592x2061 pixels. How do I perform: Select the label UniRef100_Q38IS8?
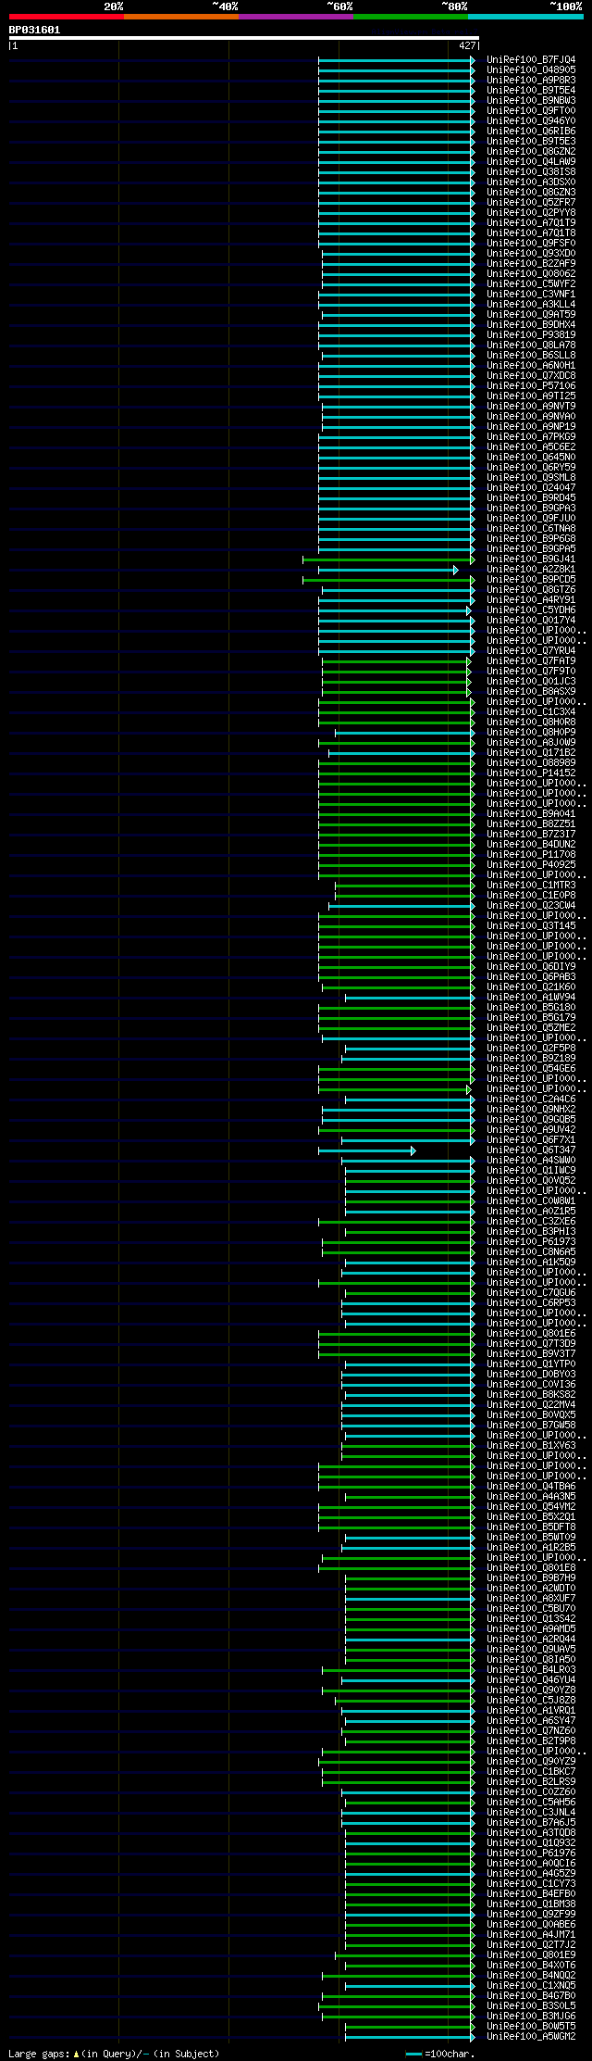click(x=531, y=171)
